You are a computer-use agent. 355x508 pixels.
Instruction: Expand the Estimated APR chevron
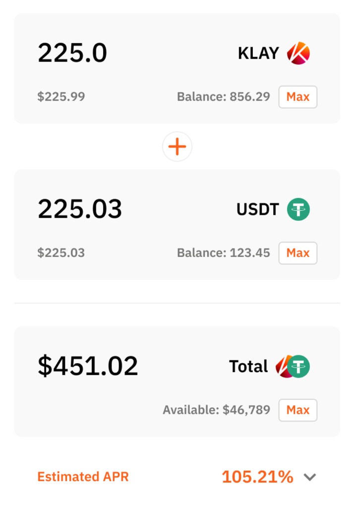click(310, 477)
